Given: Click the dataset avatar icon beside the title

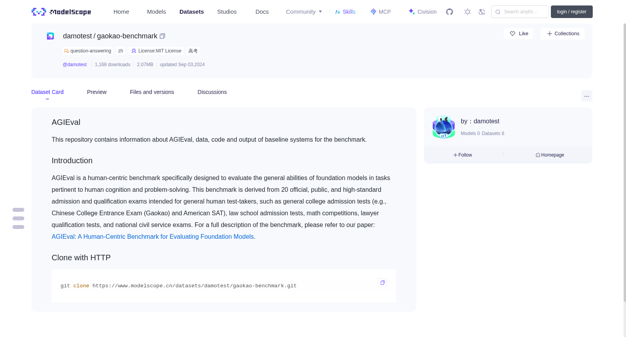Looking at the screenshot, I should tap(50, 36).
